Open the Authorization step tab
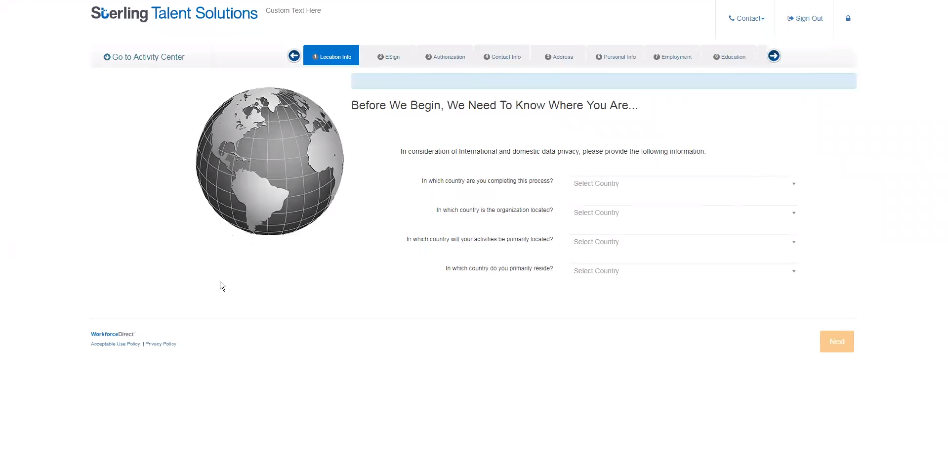This screenshot has height=472, width=948. click(445, 57)
